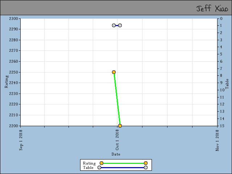The width and height of the screenshot is (232, 174).
Task: Click the 'Sep 1 2018' date label
Action: (x=21, y=141)
